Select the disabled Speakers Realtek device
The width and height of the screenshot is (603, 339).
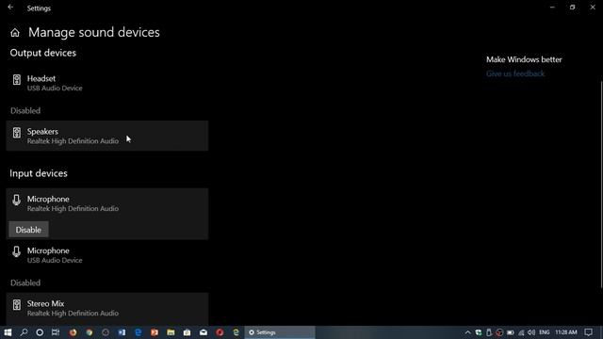107,136
